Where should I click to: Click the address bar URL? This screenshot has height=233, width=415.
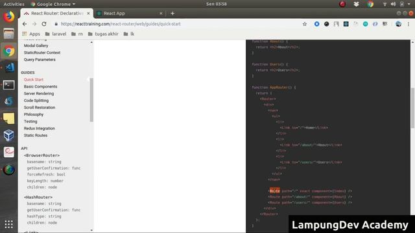click(121, 24)
